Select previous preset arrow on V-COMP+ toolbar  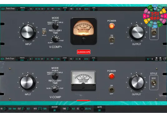point(17,10)
